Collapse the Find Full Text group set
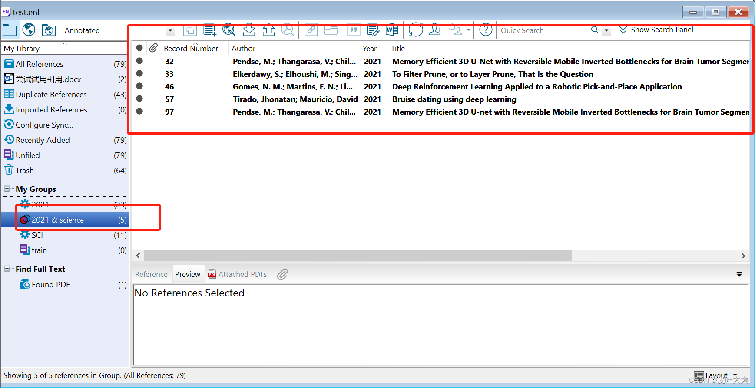 click(x=7, y=269)
